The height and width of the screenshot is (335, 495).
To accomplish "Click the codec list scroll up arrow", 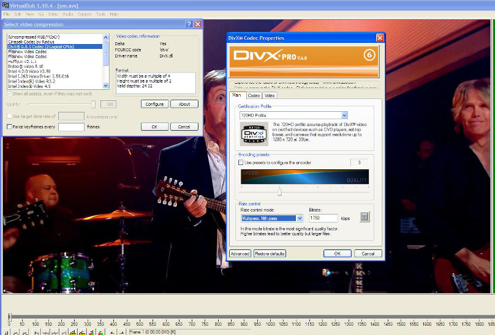I will click(106, 37).
